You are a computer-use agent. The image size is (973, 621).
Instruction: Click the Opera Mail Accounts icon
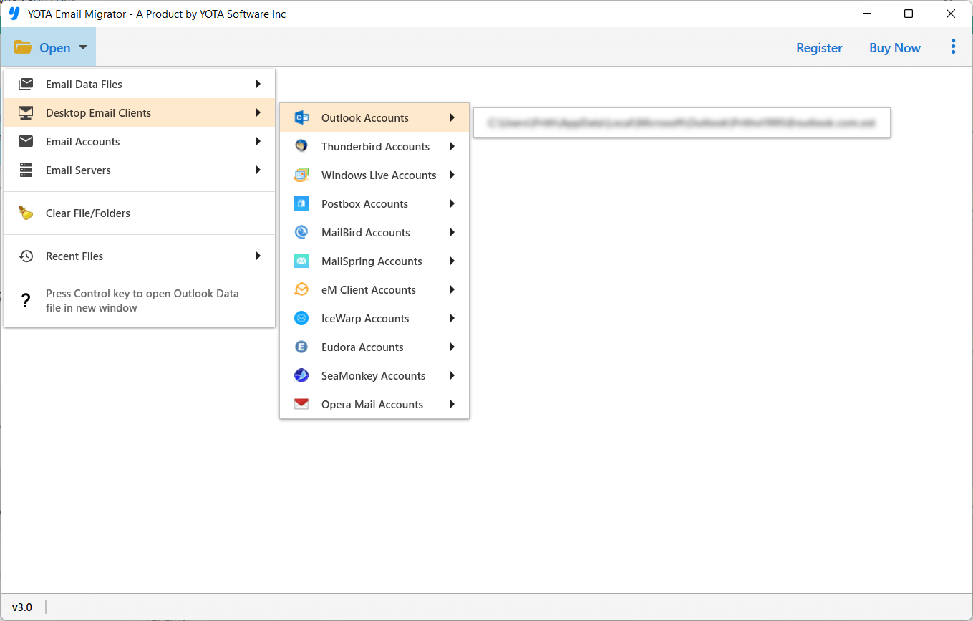click(301, 404)
